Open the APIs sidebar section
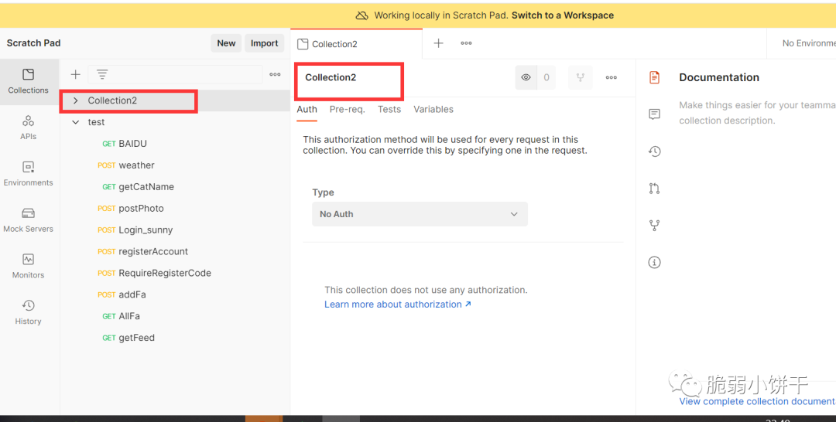Viewport: 836px width, 422px height. tap(29, 128)
